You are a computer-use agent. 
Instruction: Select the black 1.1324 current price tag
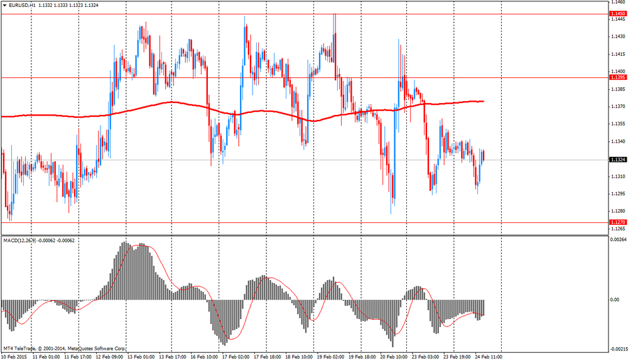[x=617, y=159]
